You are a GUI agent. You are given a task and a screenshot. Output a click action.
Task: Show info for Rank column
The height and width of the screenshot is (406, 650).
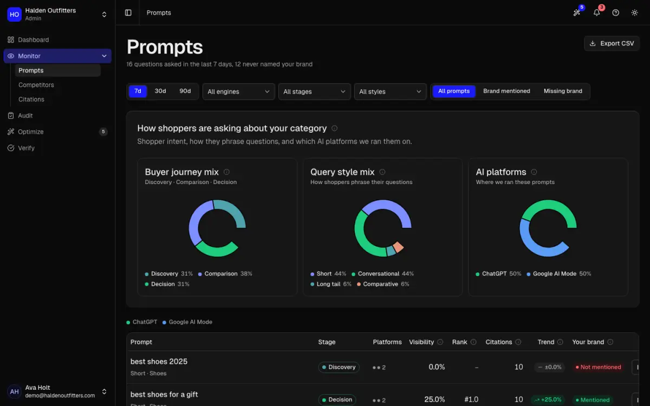coord(473,342)
